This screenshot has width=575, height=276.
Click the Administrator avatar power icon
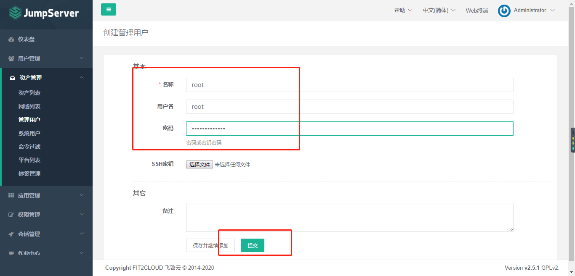click(x=504, y=11)
